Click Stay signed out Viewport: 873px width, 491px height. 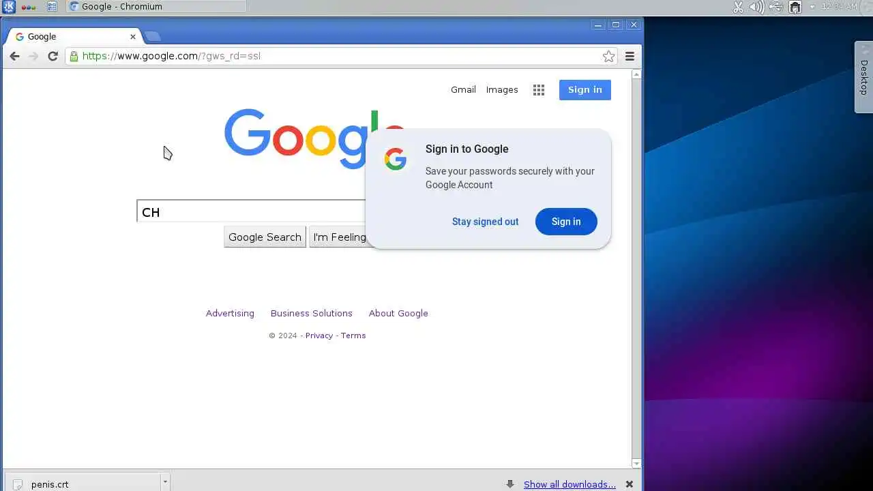pos(486,222)
